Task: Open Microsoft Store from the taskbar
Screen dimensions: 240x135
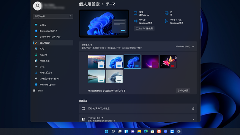Action: 152,131
